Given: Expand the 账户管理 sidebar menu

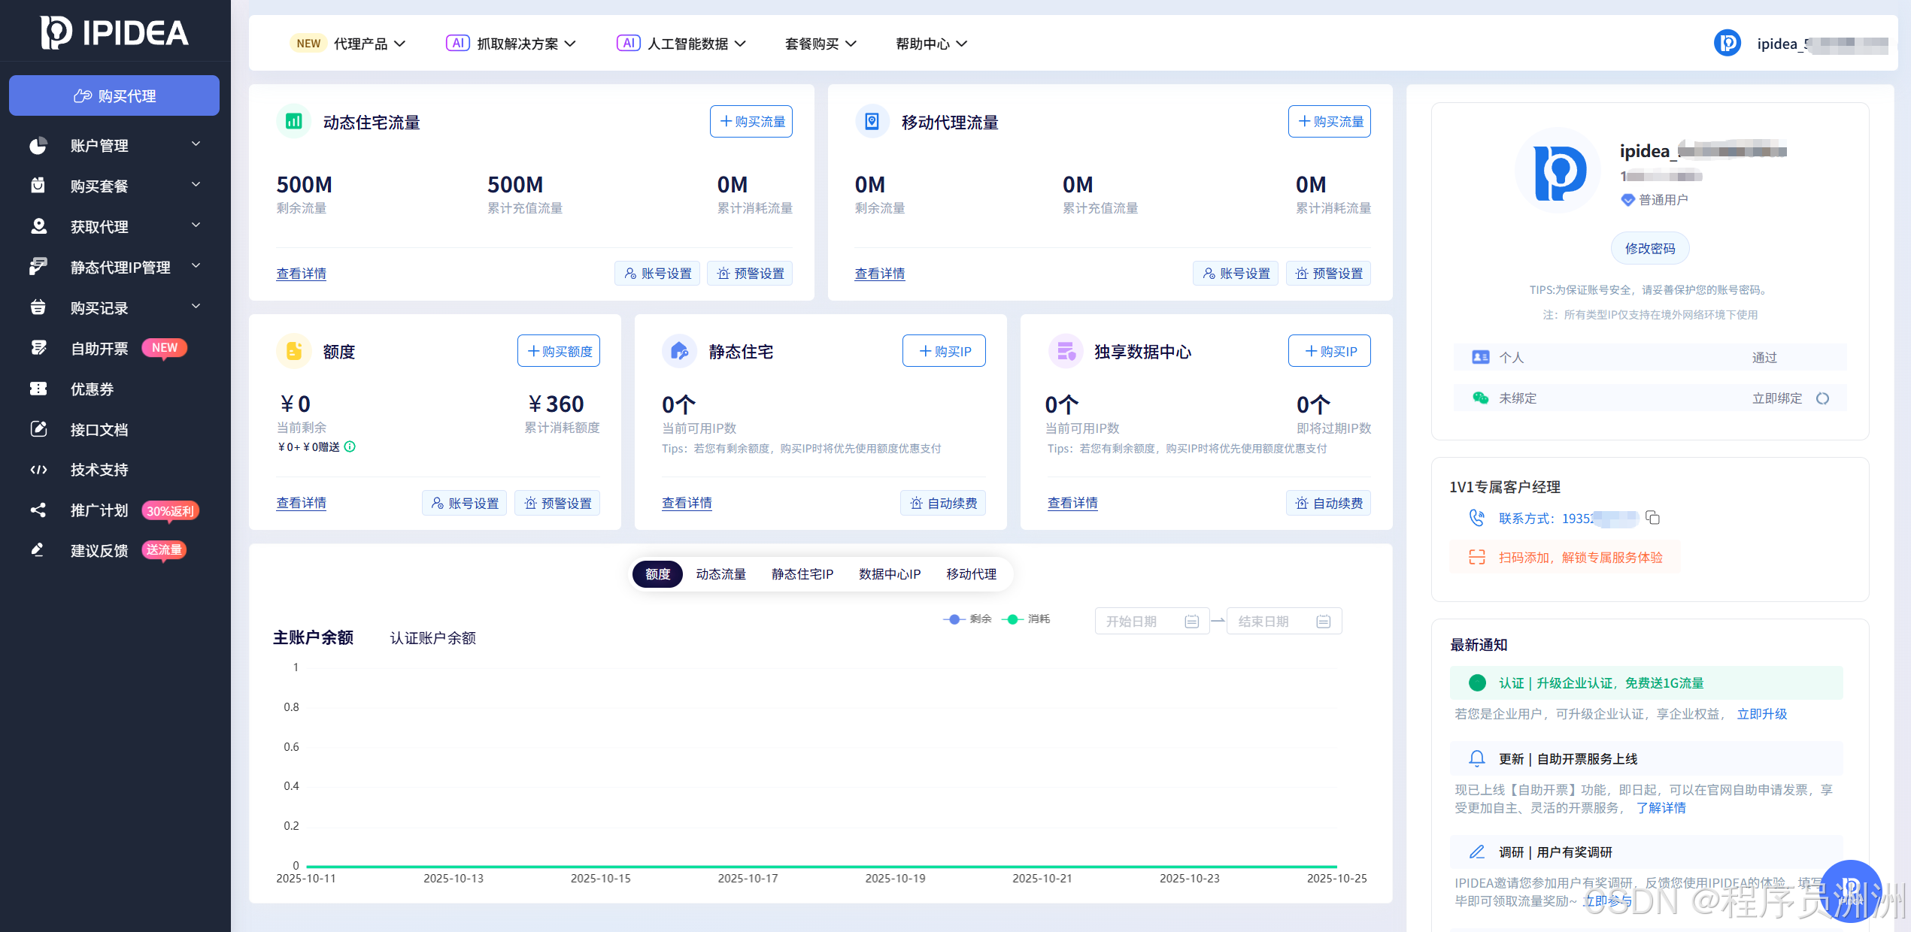Looking at the screenshot, I should [x=99, y=145].
